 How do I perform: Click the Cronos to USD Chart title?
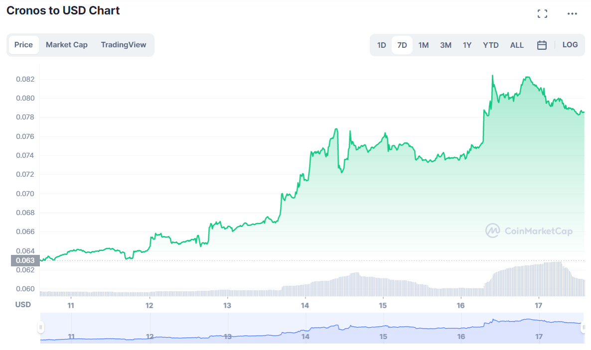pyautogui.click(x=63, y=10)
